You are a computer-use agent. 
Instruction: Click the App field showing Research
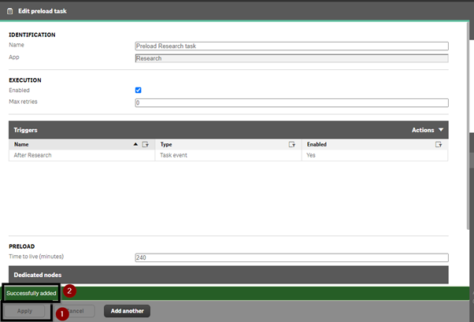[291, 58]
